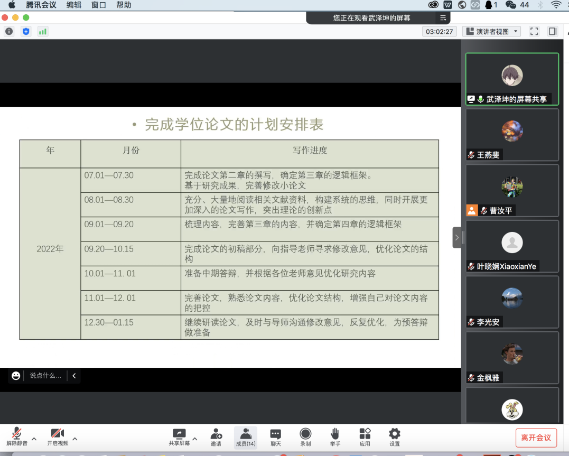The image size is (569, 456).
Task: Open the meeting info icon
Action: 9,32
